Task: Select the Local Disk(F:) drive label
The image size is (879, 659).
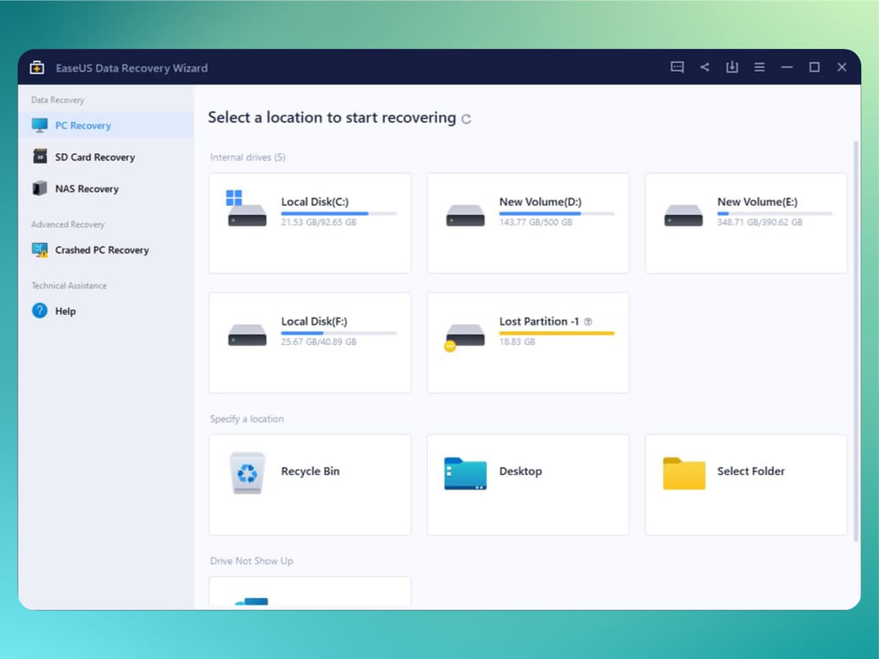Action: coord(314,321)
